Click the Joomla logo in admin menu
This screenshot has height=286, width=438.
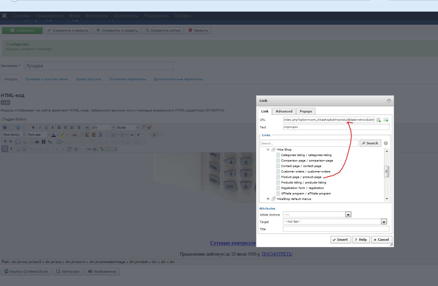point(5,15)
